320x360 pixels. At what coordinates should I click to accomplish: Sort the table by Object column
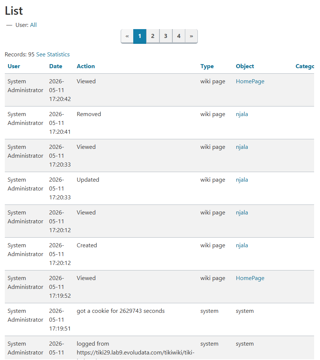coord(245,66)
